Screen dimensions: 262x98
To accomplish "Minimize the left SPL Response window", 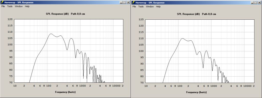I will coord(121,3).
